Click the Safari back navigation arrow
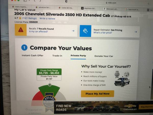 coord(34,1)
